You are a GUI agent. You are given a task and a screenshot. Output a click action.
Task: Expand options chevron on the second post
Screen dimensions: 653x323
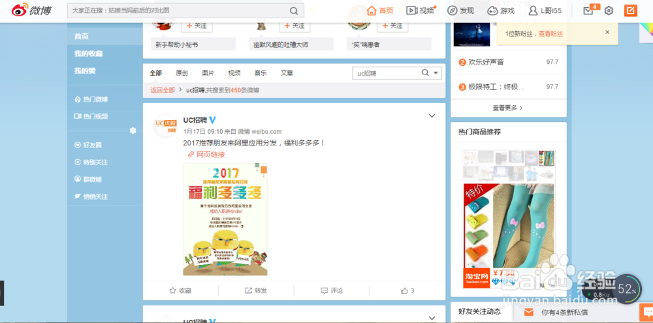[x=432, y=318]
